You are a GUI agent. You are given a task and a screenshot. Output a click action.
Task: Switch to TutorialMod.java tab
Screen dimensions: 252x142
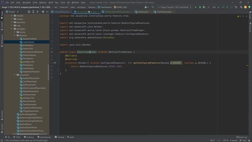coord(61,12)
